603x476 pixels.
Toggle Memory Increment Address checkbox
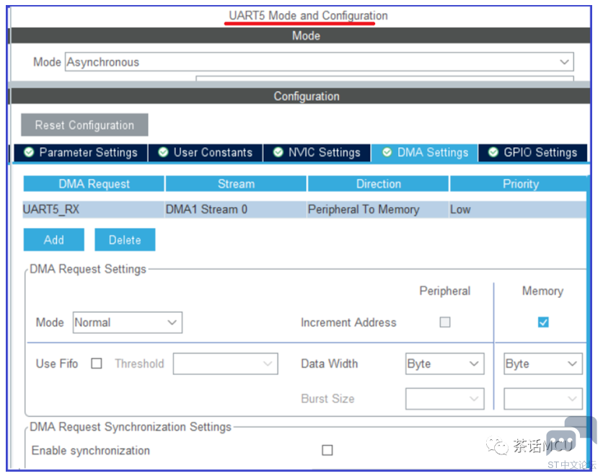click(543, 322)
